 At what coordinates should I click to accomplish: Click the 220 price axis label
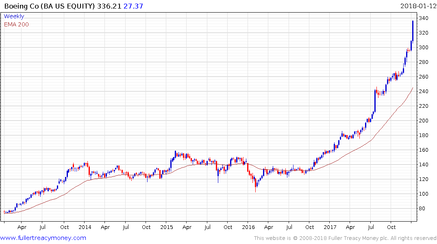coord(424,106)
